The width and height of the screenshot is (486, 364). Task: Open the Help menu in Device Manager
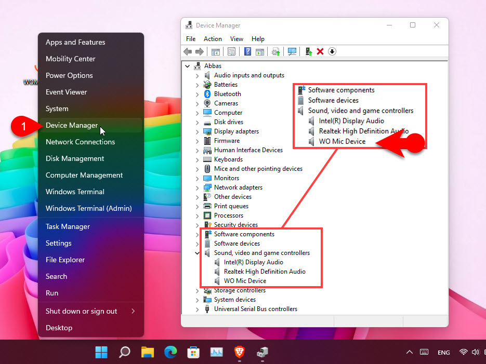(x=258, y=39)
